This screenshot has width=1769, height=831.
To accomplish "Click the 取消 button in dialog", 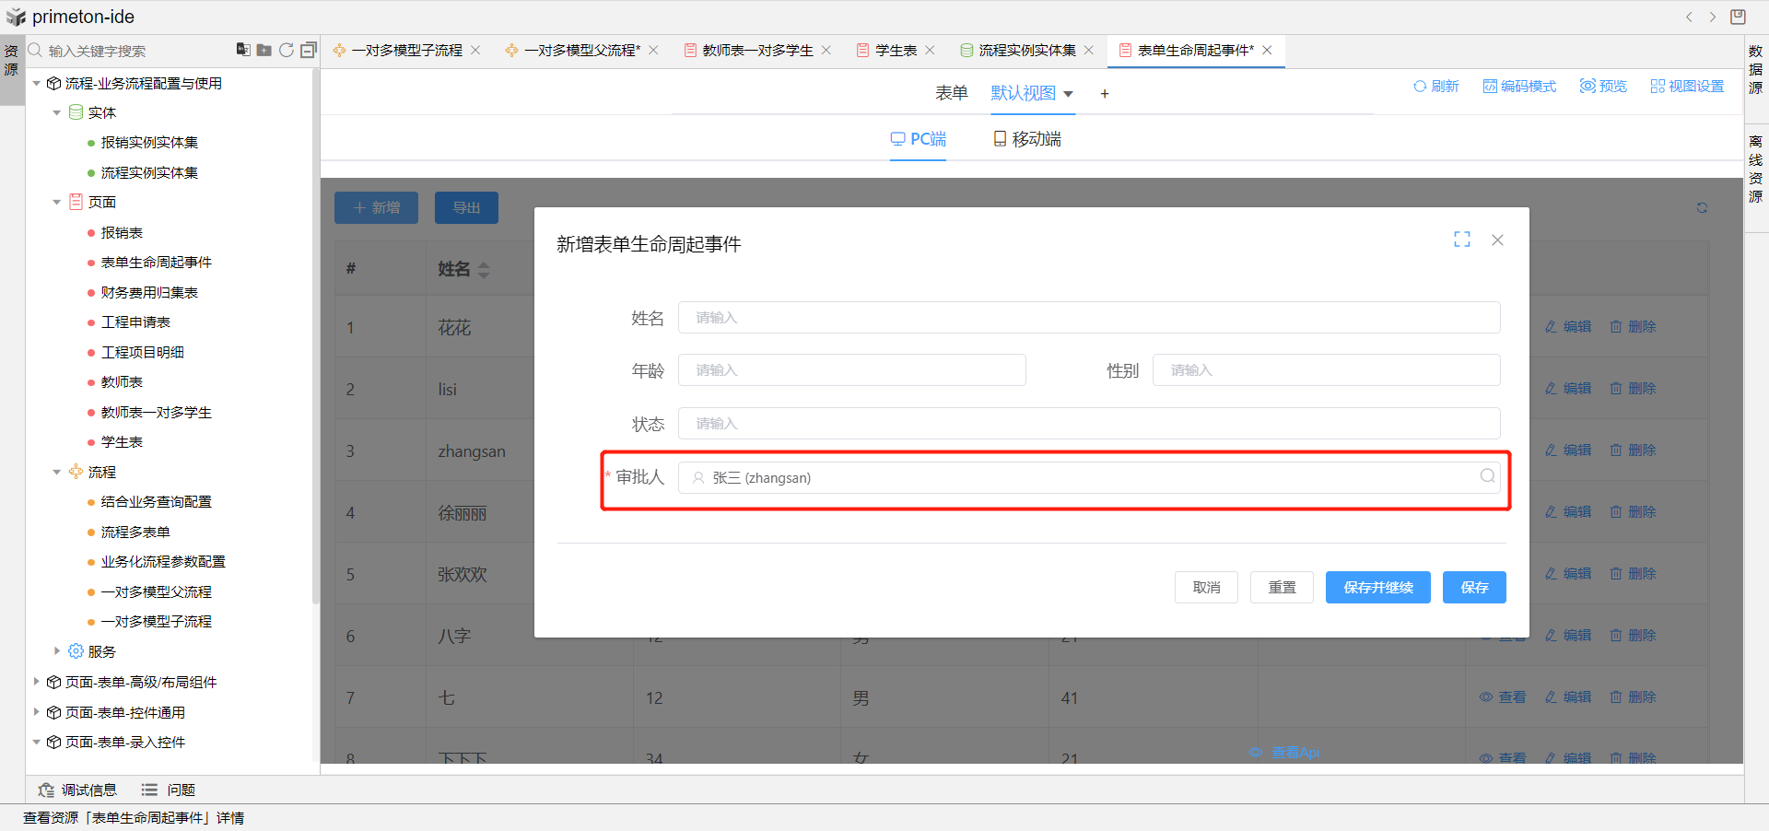I will (1206, 587).
